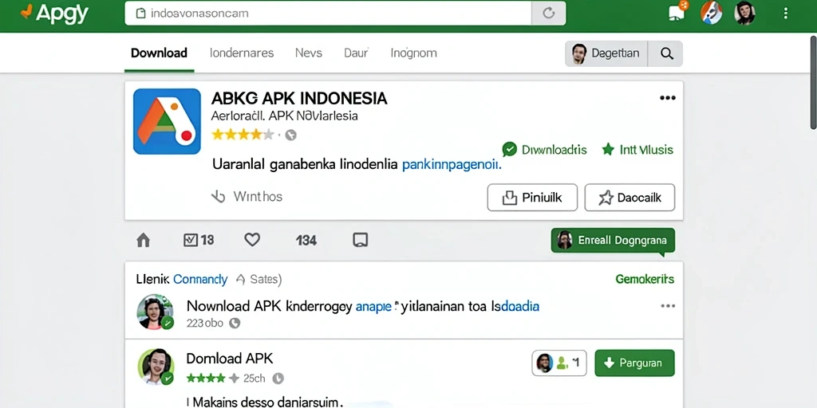Like with the heart icon
Image resolution: width=817 pixels, height=408 pixels.
point(252,239)
